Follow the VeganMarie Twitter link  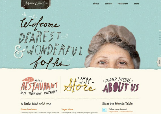[x=113, y=111]
